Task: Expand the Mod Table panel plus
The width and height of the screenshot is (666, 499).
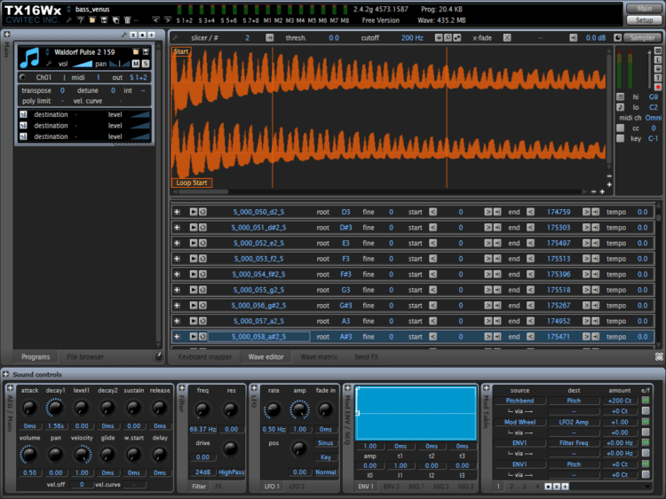Action: tap(487, 388)
